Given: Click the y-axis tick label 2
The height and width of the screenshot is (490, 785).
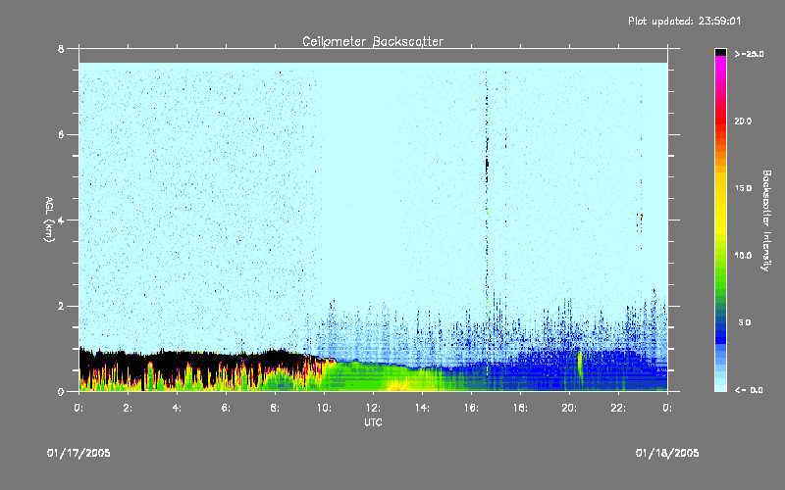Looking at the screenshot, I should pyautogui.click(x=61, y=306).
